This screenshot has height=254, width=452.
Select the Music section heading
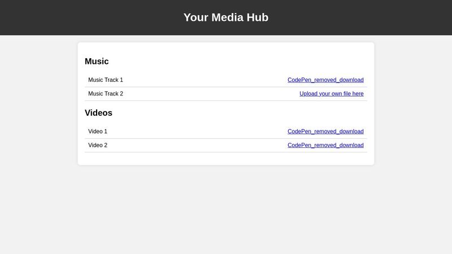pyautogui.click(x=97, y=62)
